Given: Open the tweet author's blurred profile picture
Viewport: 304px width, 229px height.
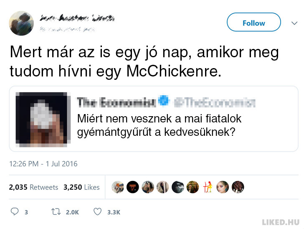Looking at the screenshot, I should point(21,23).
